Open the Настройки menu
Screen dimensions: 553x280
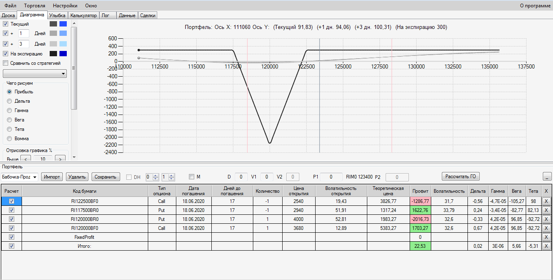[65, 6]
